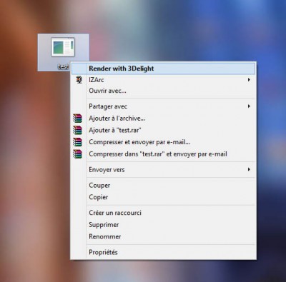Choose Renommer from the menu

tap(163, 236)
